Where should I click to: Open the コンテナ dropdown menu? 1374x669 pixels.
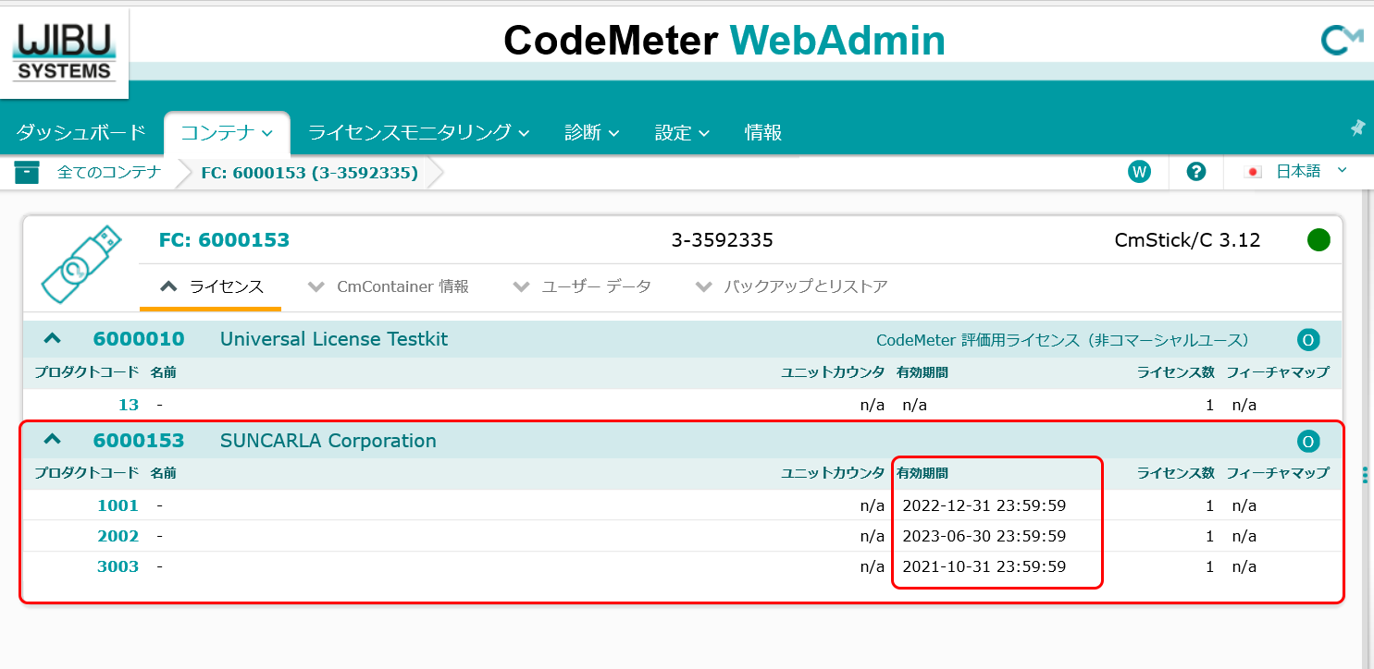point(227,133)
